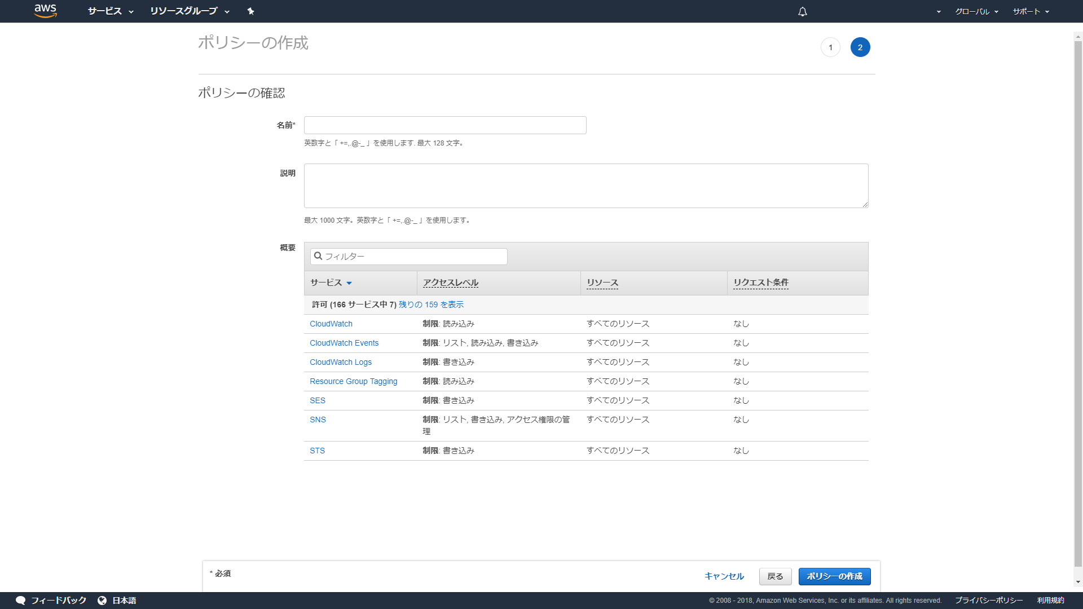Click the scrollbar down arrow
1083x609 pixels.
coord(1078,582)
